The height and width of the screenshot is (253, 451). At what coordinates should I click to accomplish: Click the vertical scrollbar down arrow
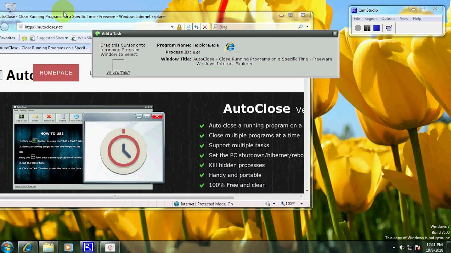pyautogui.click(x=307, y=191)
